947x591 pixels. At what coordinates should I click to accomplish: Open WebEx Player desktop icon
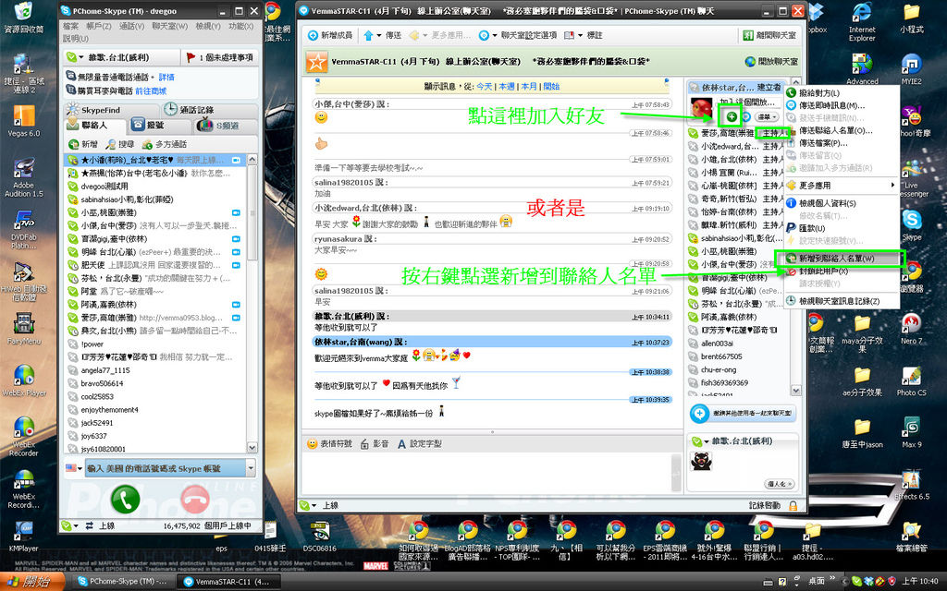pos(23,380)
